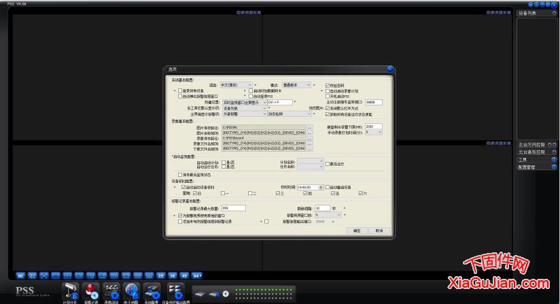Expand the configuration management (配置管理) panel
Image resolution: width=560 pixels, height=304 pixels.
554,167
